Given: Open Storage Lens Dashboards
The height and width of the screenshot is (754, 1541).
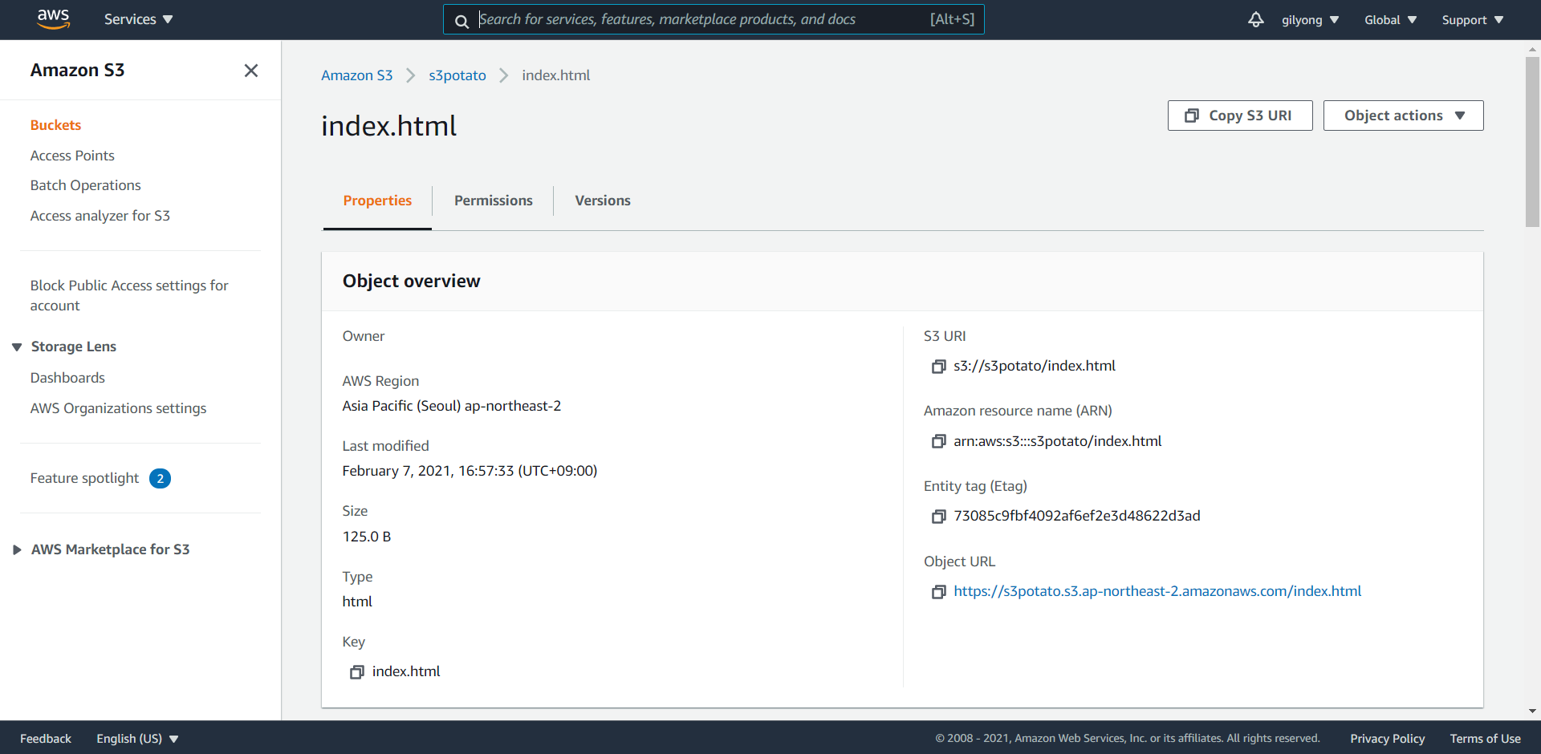Looking at the screenshot, I should [x=67, y=378].
